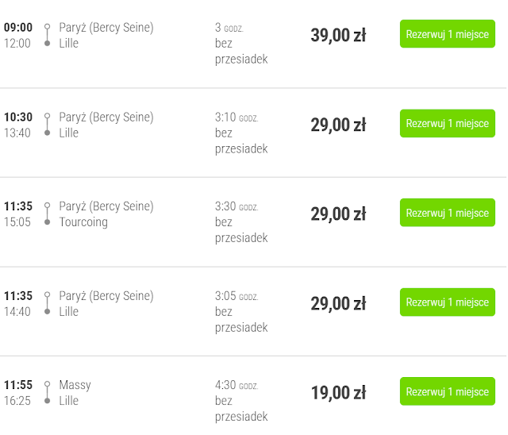Click the 3:30 godz. duration text
The height and width of the screenshot is (435, 508).
tap(237, 206)
